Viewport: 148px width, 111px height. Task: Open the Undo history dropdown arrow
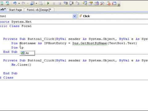pyautogui.click(x=19, y=3)
